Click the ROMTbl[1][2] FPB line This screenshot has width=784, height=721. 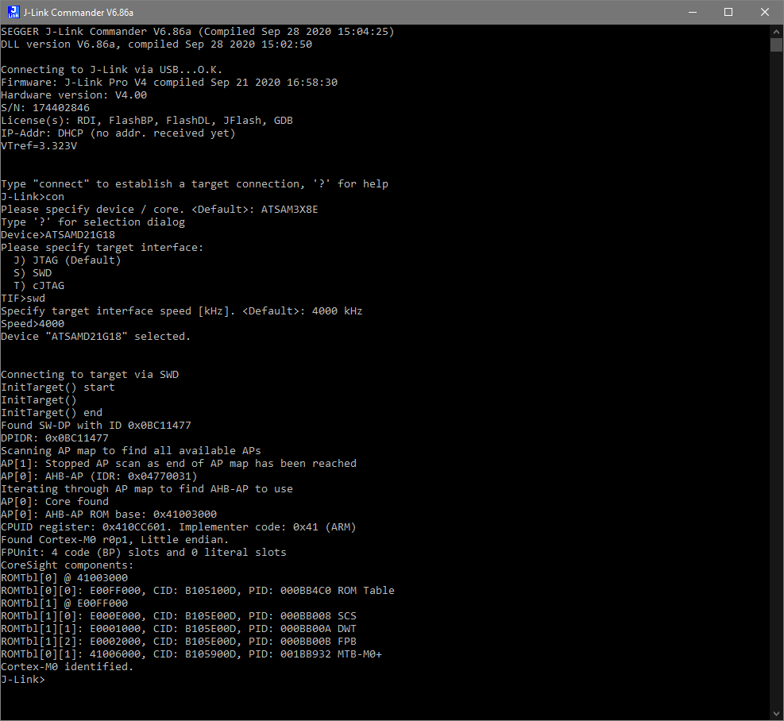(179, 642)
